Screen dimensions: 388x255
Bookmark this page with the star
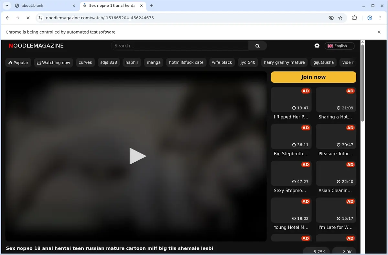coord(340,18)
